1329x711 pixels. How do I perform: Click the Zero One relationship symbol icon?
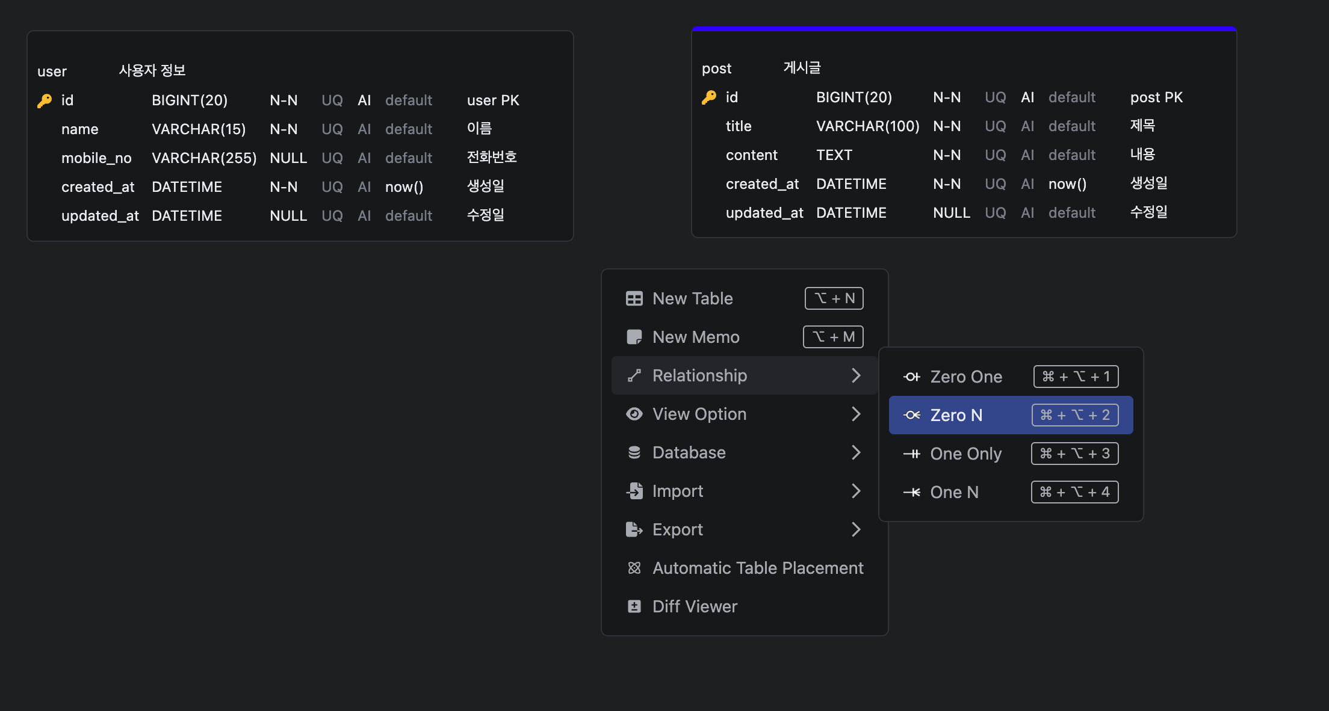pos(911,377)
